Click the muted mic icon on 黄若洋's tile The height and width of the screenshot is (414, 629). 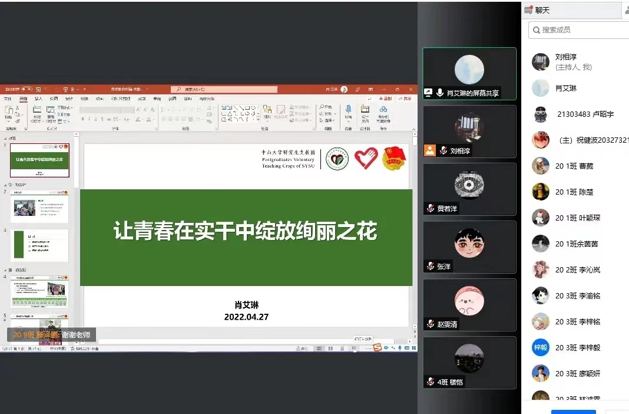pyautogui.click(x=431, y=209)
